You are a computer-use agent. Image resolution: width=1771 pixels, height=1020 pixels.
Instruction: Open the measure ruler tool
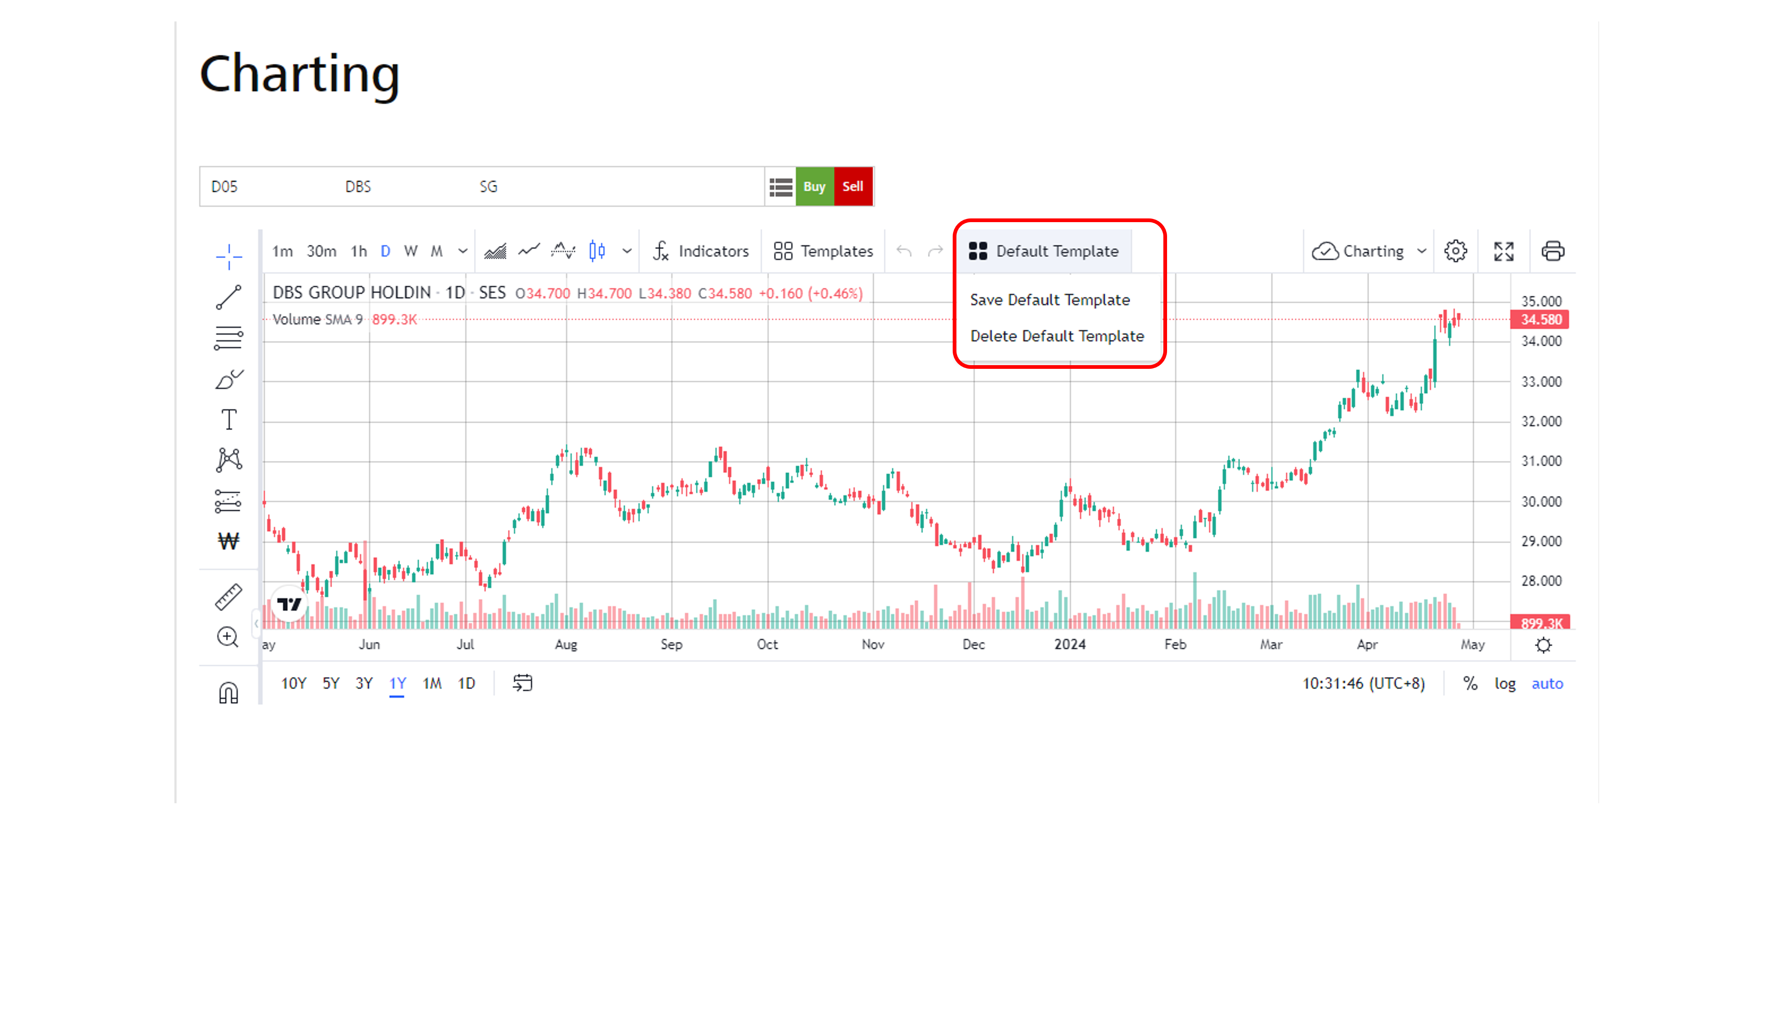click(x=228, y=596)
